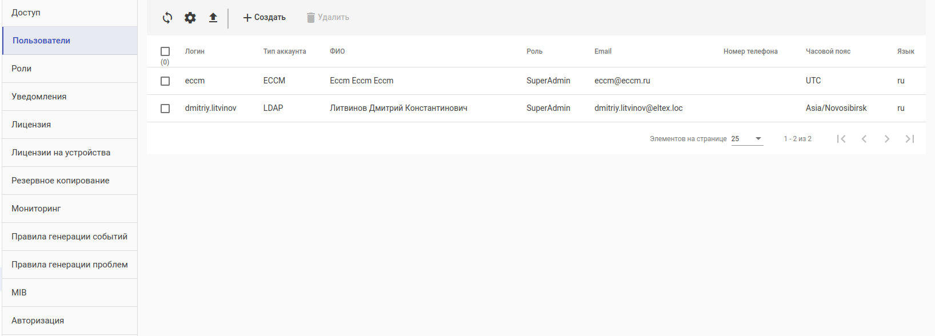The width and height of the screenshot is (935, 336).
Task: Jump to last page of table
Action: pyautogui.click(x=910, y=139)
